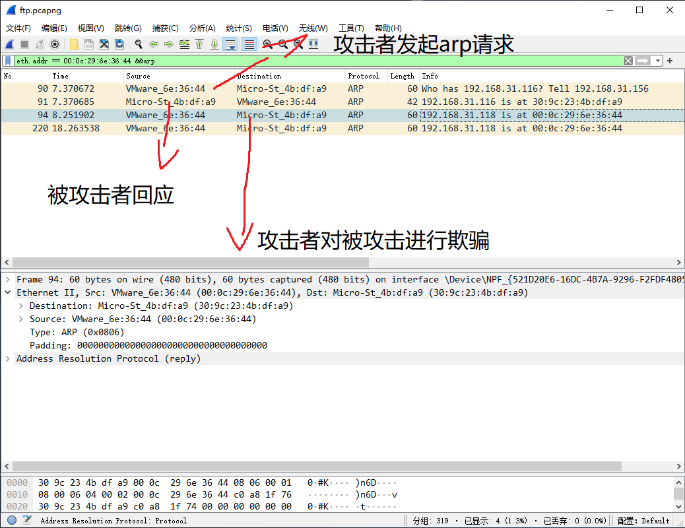
Task: Open the 工具(T) menu
Action: tap(351, 28)
